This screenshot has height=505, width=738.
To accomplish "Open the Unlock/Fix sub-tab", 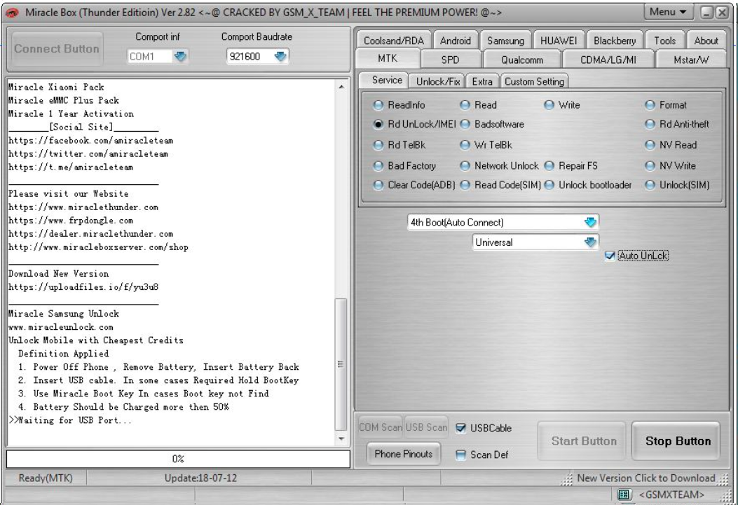I will click(437, 81).
